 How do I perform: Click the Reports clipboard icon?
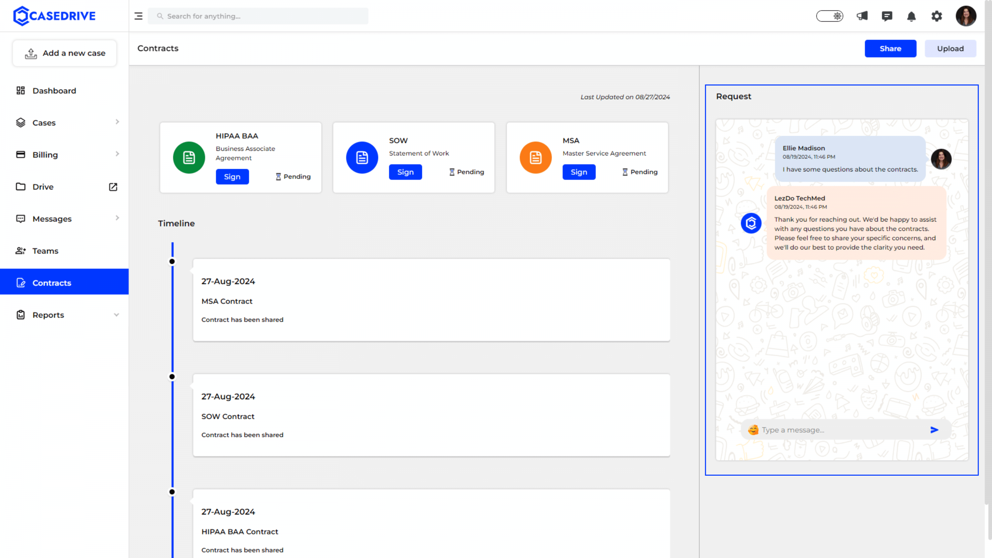click(20, 314)
